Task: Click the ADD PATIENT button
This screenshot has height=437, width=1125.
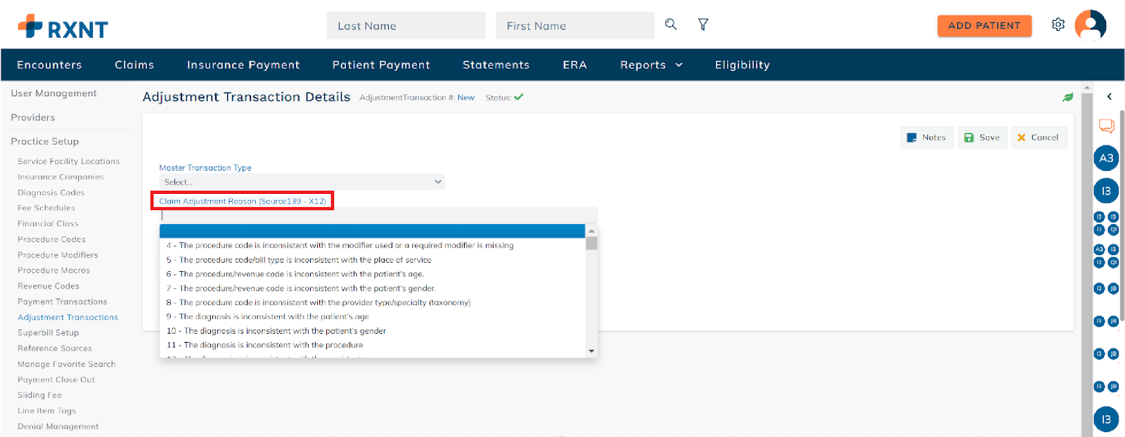Action: tap(984, 26)
